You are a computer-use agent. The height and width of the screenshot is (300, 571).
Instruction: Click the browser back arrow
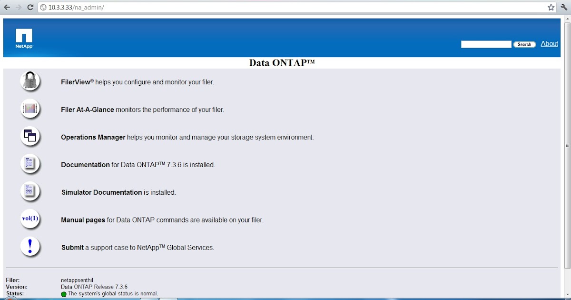[6, 7]
